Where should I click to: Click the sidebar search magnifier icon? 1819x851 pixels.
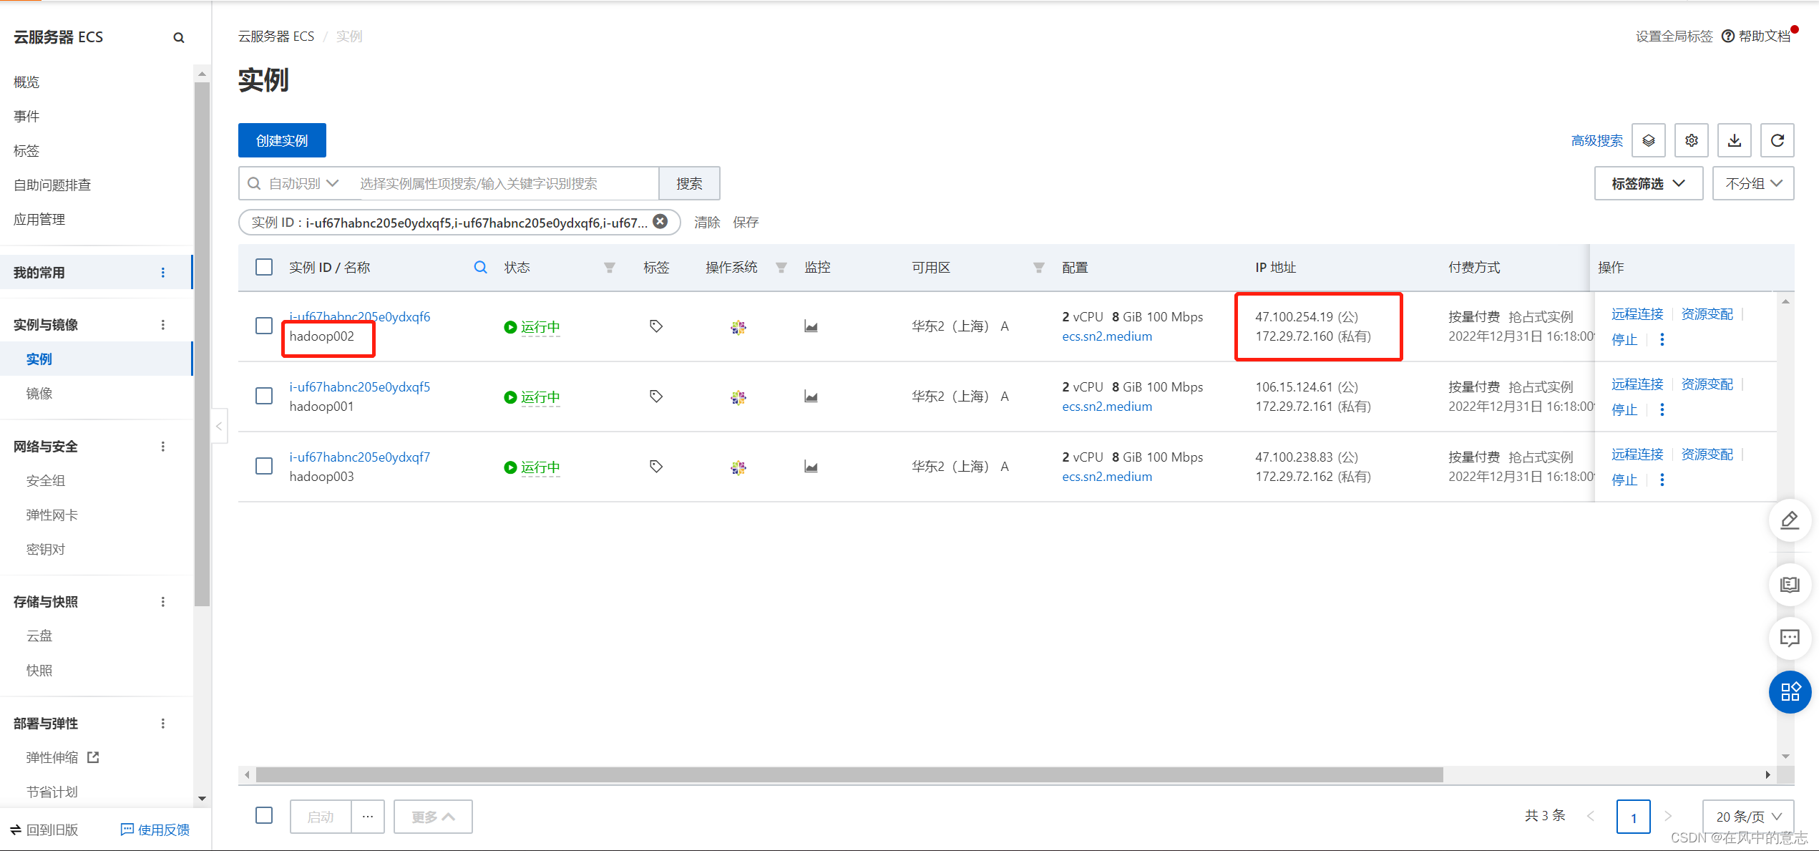(x=179, y=38)
